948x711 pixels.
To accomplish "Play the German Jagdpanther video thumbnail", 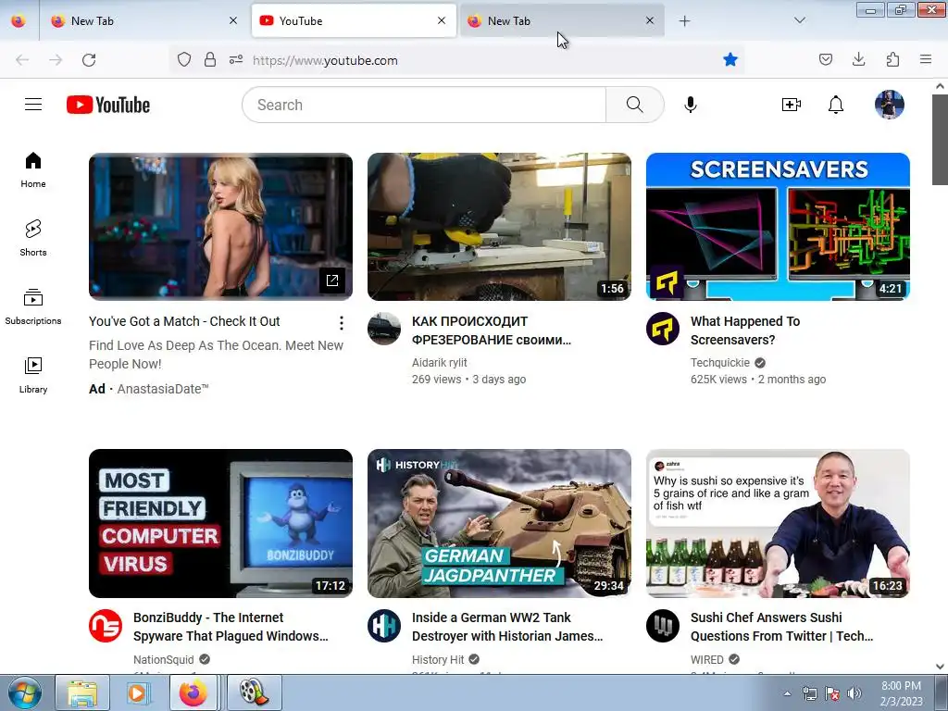I will 499,524.
